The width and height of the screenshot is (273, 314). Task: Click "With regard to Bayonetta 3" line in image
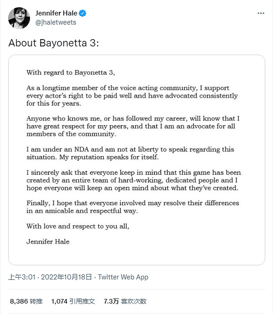coord(74,72)
